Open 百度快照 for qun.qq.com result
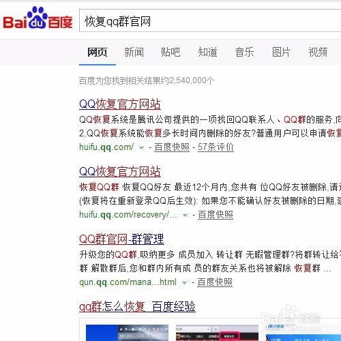The height and width of the screenshot is (341, 341). 215,282
